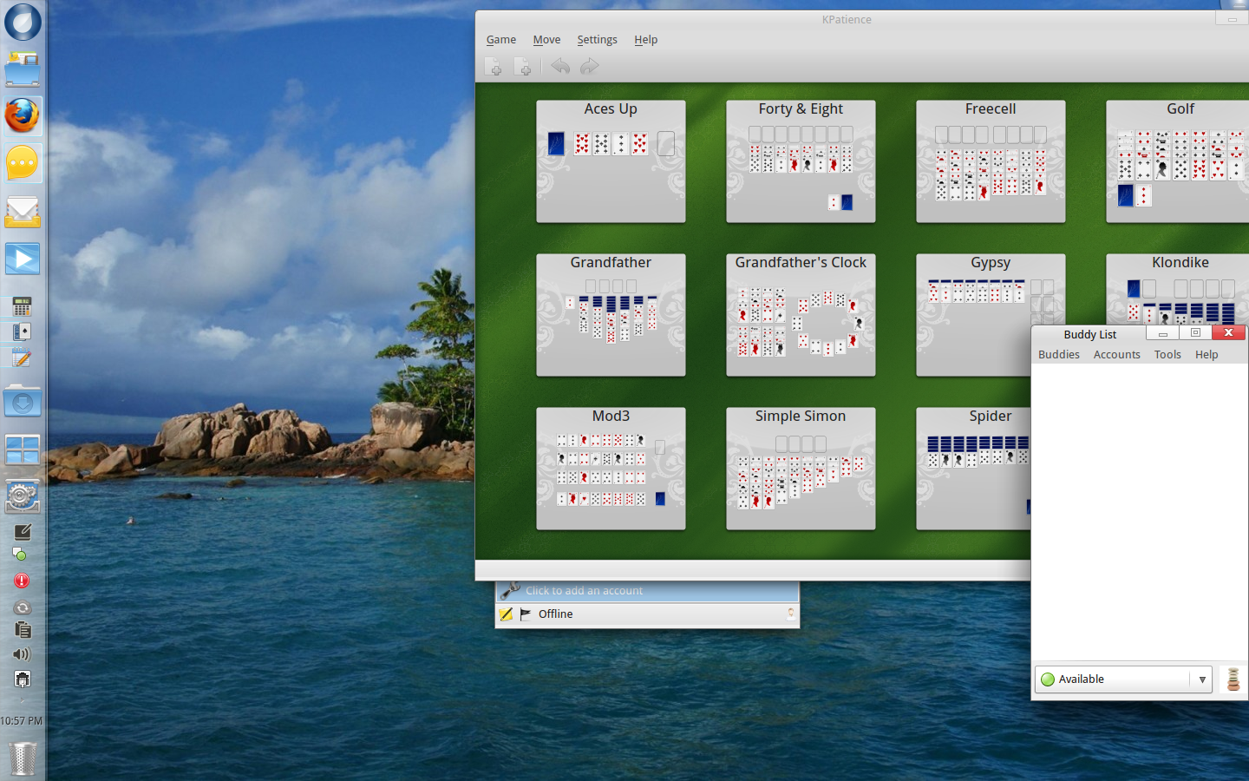Open the application launcher at top of dock

click(23, 22)
